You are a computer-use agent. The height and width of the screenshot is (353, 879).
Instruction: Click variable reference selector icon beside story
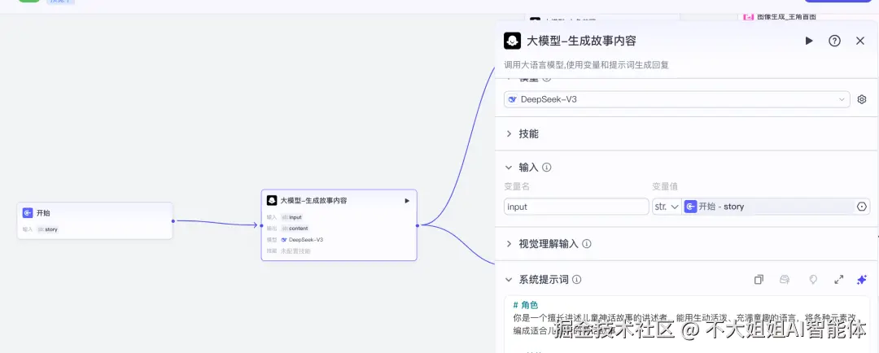click(x=862, y=207)
